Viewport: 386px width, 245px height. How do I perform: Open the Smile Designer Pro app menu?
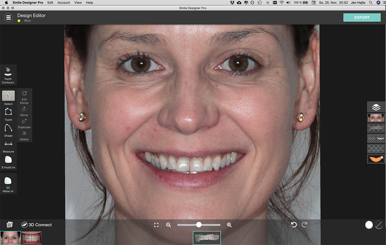pos(28,3)
